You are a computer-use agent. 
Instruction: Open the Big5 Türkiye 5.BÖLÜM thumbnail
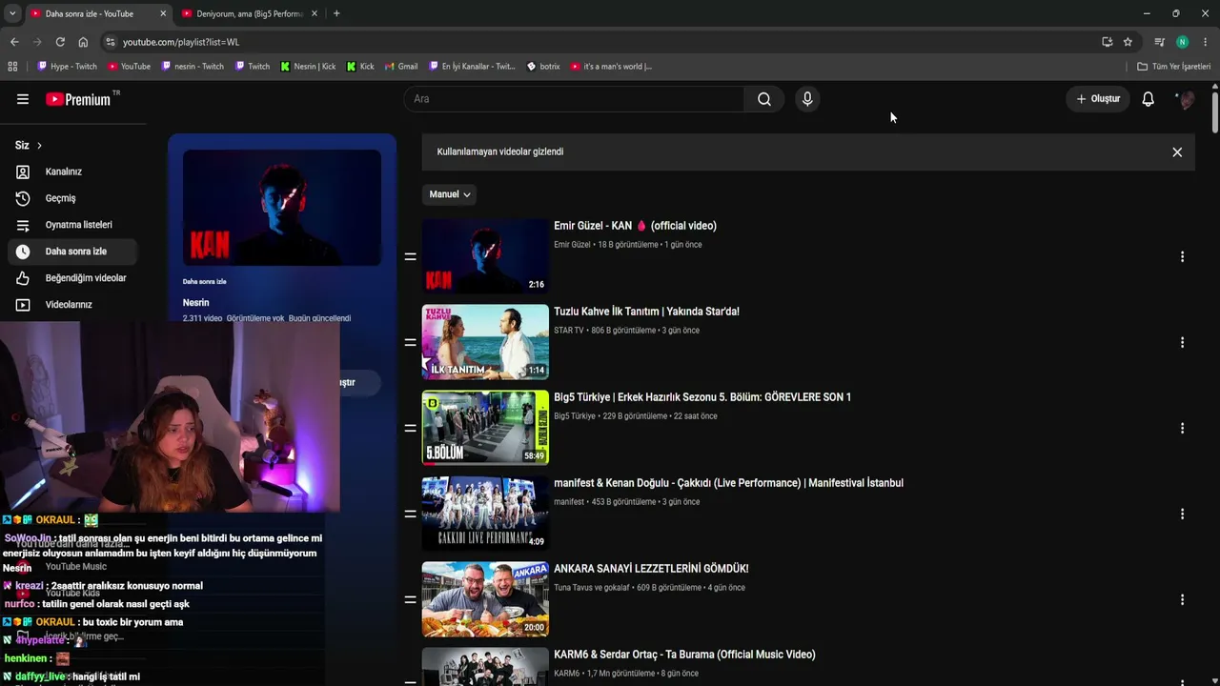(x=485, y=428)
